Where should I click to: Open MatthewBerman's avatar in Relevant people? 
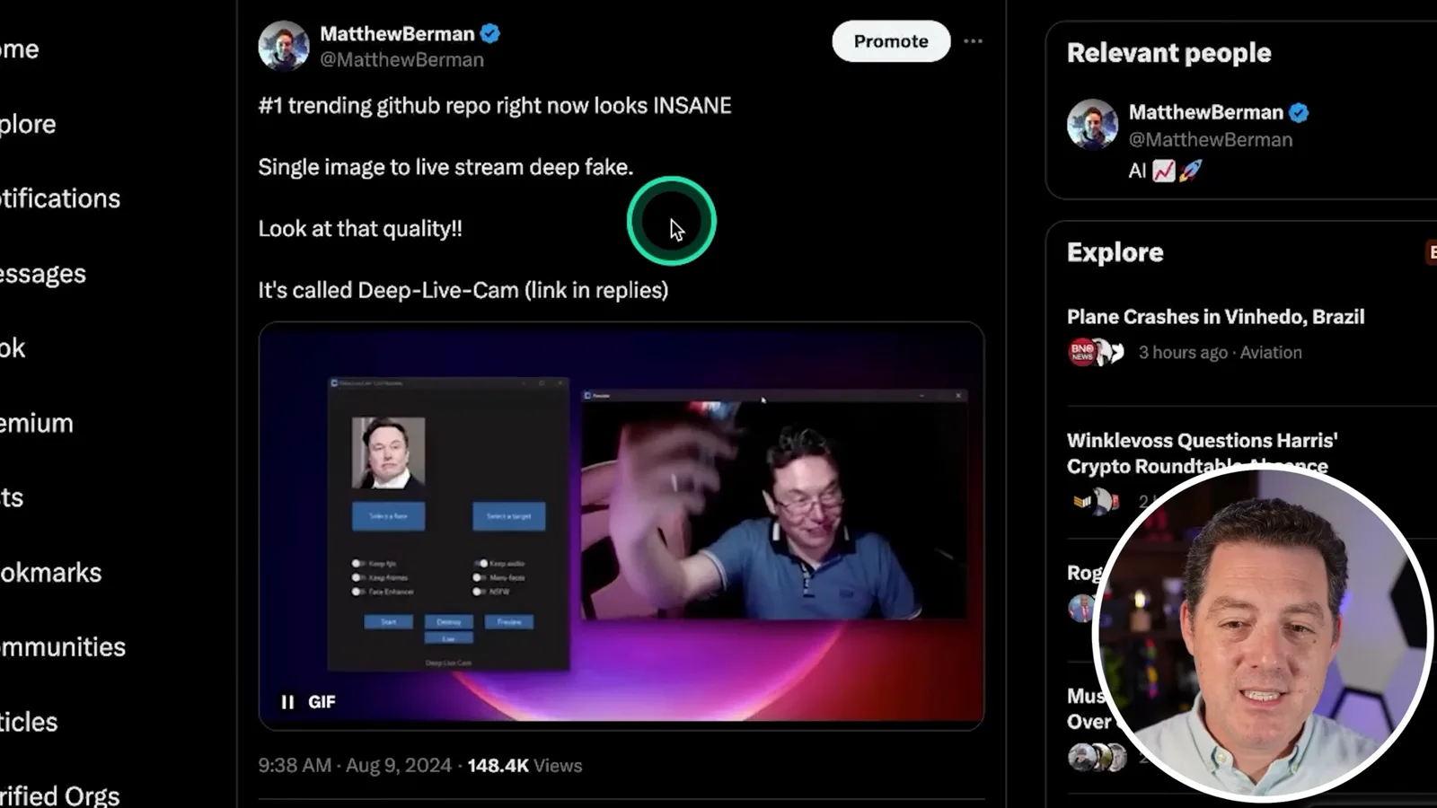pyautogui.click(x=1092, y=124)
